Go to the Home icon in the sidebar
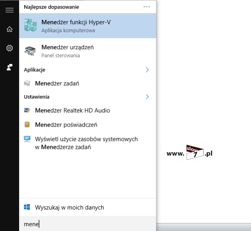The height and width of the screenshot is (231, 251). click(10, 29)
